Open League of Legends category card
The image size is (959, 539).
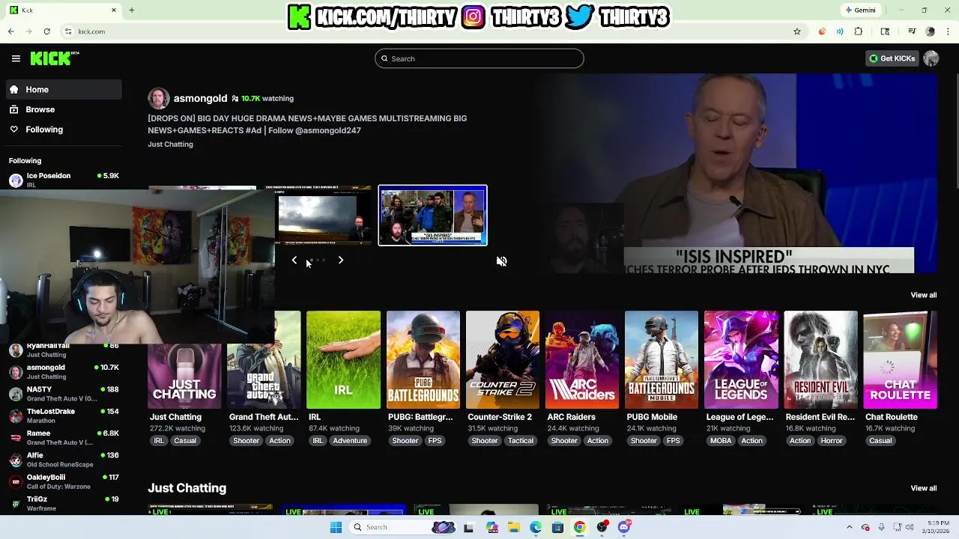click(x=740, y=360)
